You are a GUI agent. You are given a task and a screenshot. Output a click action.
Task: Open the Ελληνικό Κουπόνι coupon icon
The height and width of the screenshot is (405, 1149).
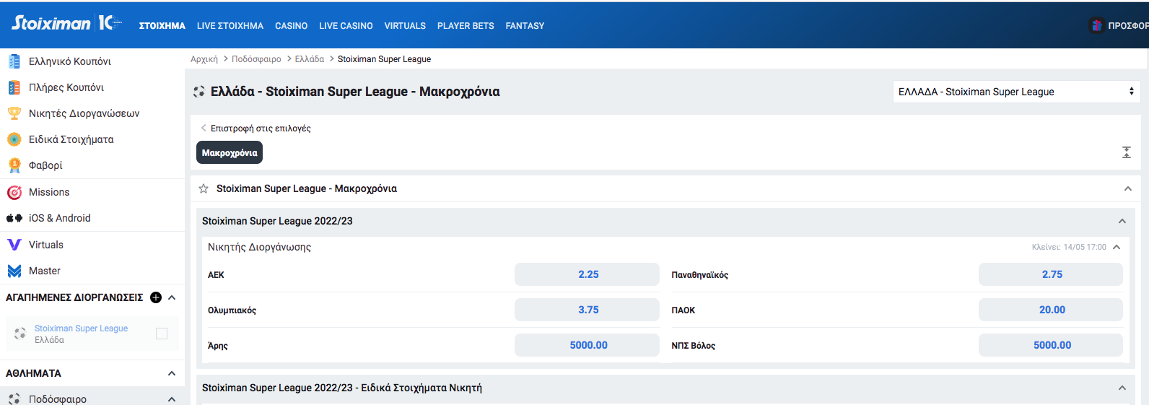14,61
